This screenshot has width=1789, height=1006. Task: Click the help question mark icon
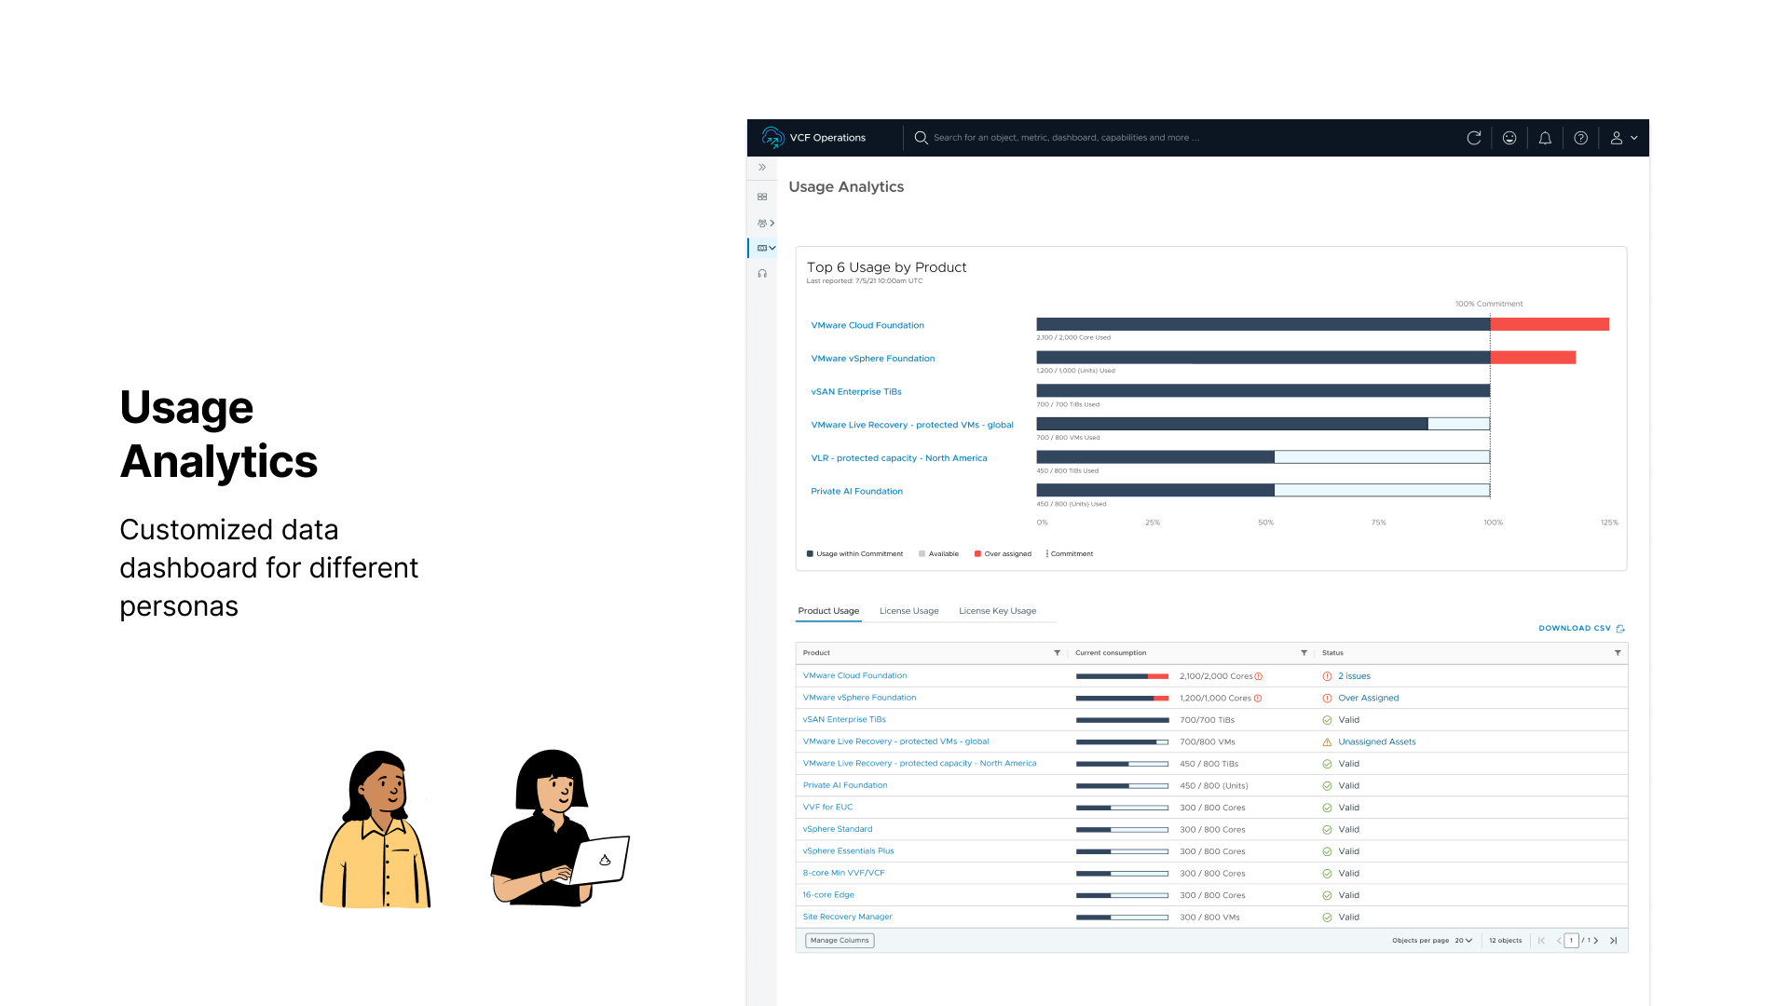[1581, 138]
